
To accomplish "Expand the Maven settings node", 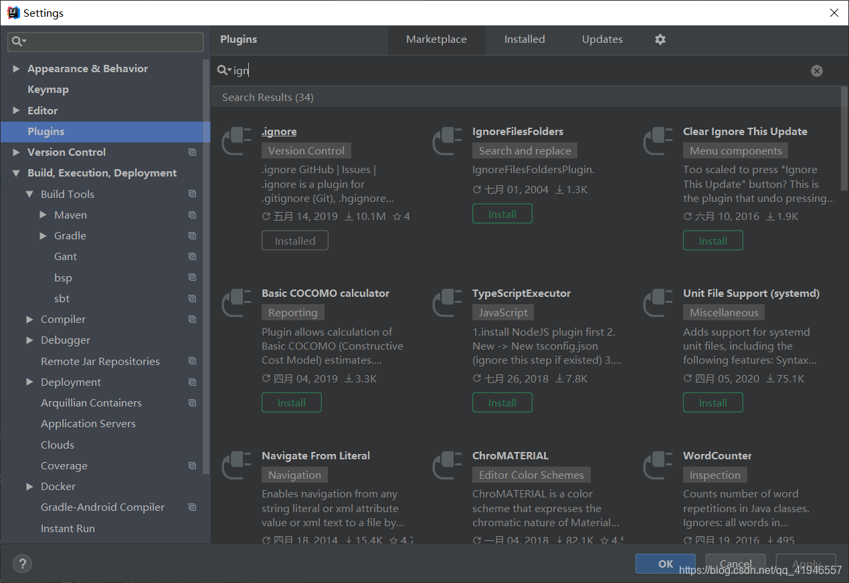I will [43, 215].
